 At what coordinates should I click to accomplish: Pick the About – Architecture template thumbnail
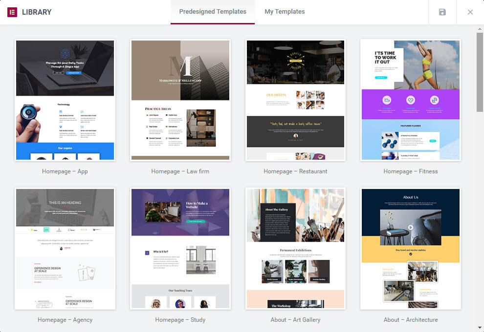(x=411, y=249)
